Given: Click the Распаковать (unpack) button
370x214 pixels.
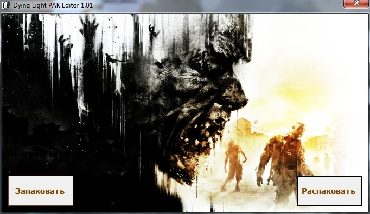Looking at the screenshot, I should pyautogui.click(x=329, y=191).
